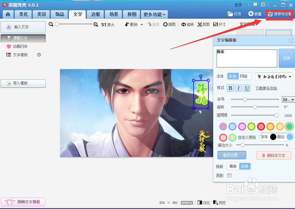This screenshot has height=209, width=295.
Task: Click the 旋转 rotation slider handle
Action: coord(255,107)
